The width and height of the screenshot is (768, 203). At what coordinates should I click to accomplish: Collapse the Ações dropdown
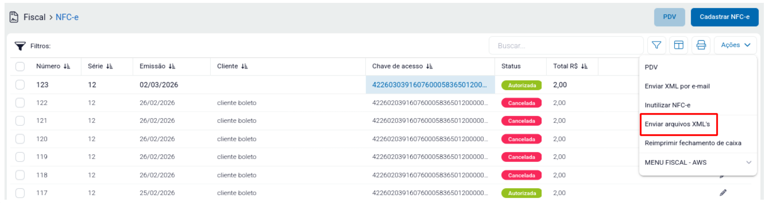735,45
